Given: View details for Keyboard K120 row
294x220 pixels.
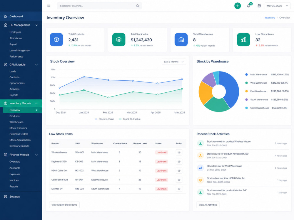Looking at the screenshot, I should (x=179, y=162).
